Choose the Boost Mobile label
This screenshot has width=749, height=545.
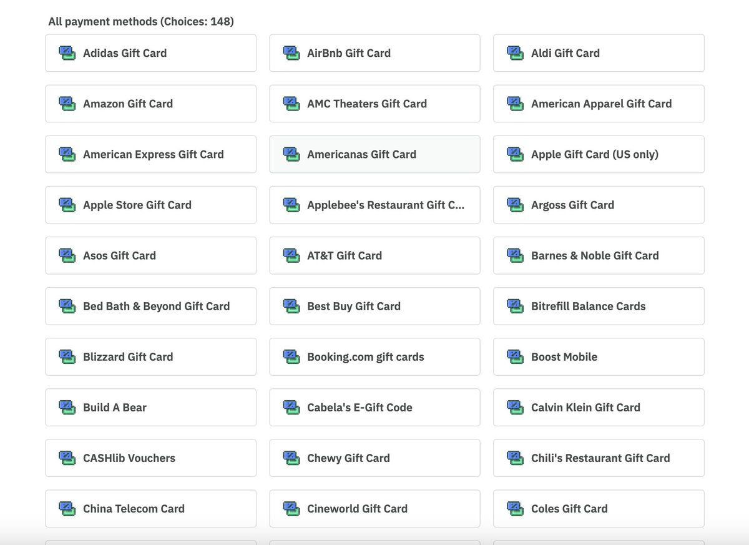(564, 356)
